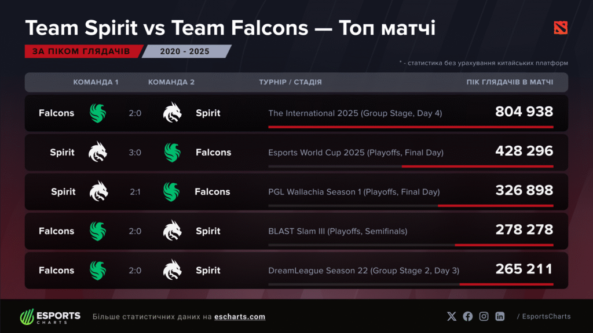Click the LinkedIn social icon
This screenshot has width=593, height=333.
[x=500, y=316]
